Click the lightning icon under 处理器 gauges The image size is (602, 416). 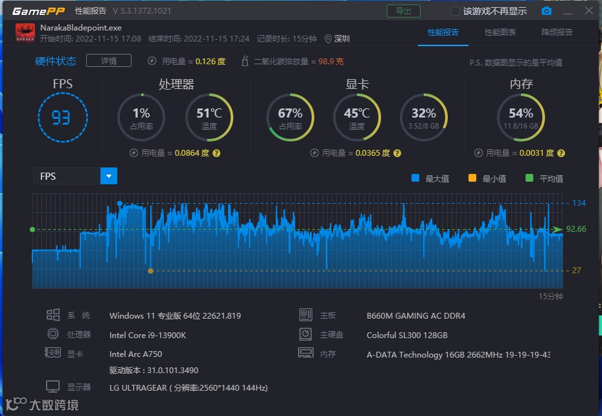coord(133,153)
